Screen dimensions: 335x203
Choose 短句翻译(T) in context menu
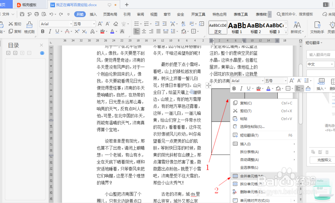[264, 135]
